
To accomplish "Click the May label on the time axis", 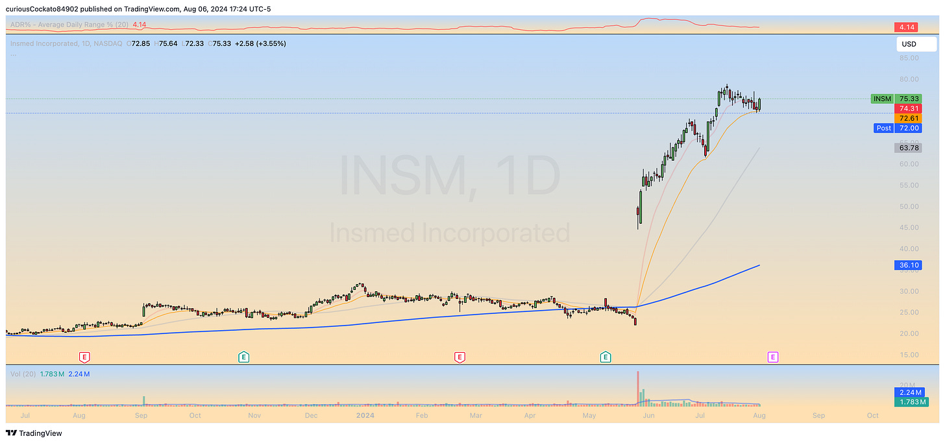I will (589, 415).
